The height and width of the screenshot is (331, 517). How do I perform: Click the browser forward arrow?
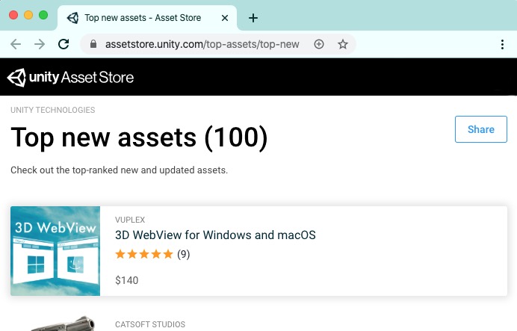40,44
